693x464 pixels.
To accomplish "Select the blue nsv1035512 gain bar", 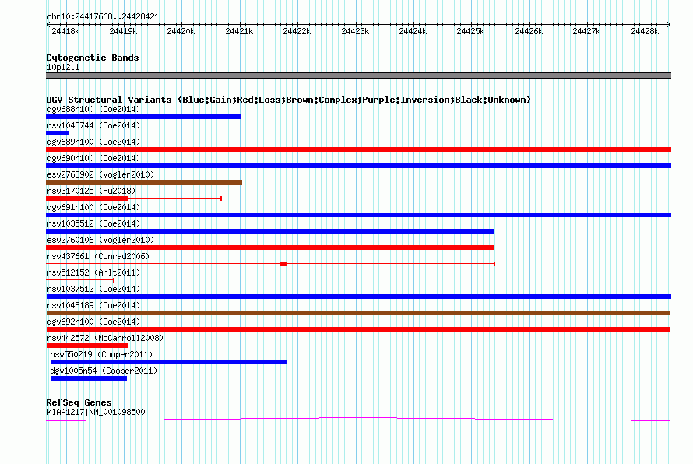I will 270,231.
